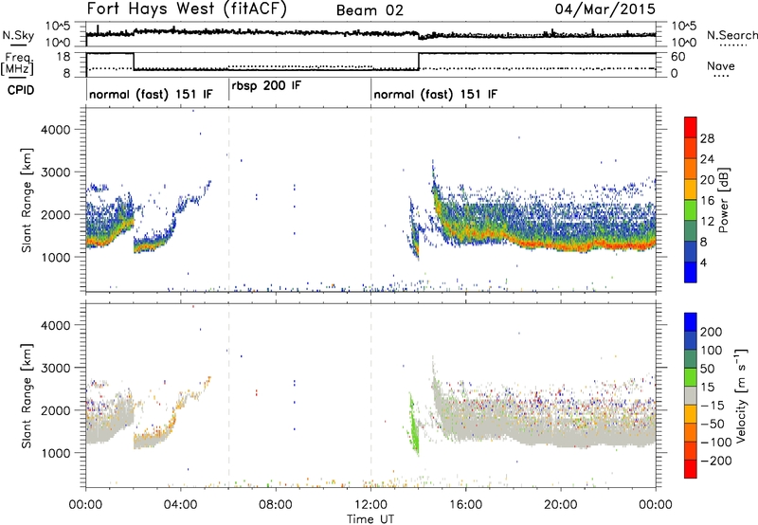758x525 pixels.
Task: Select the red top segment of the Power colorbar
Action: pyautogui.click(x=691, y=127)
